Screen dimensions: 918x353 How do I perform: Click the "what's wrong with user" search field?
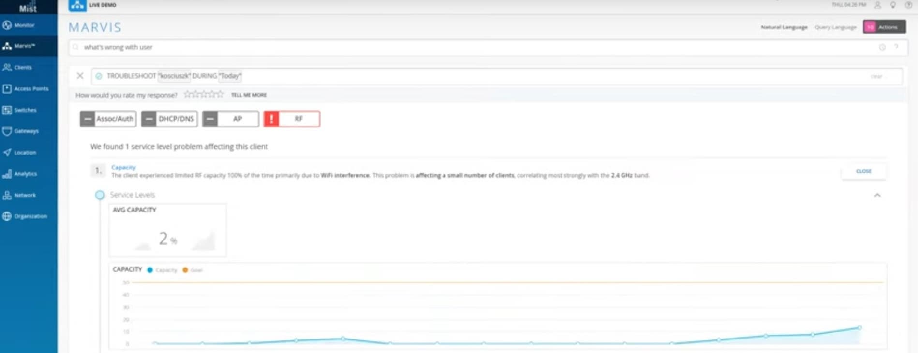pyautogui.click(x=488, y=47)
